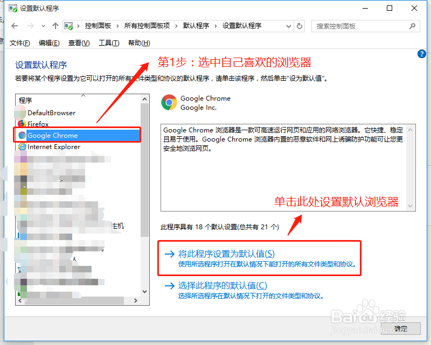Refresh the control panel page
This screenshot has width=431, height=345.
click(300, 26)
